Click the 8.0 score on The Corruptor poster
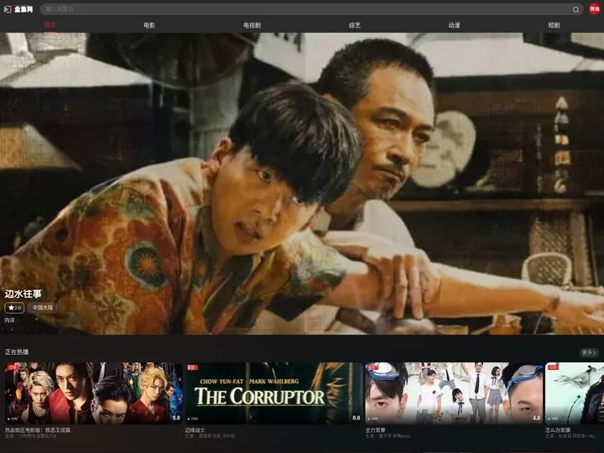Screen dimensions: 604x453 pyautogui.click(x=357, y=418)
